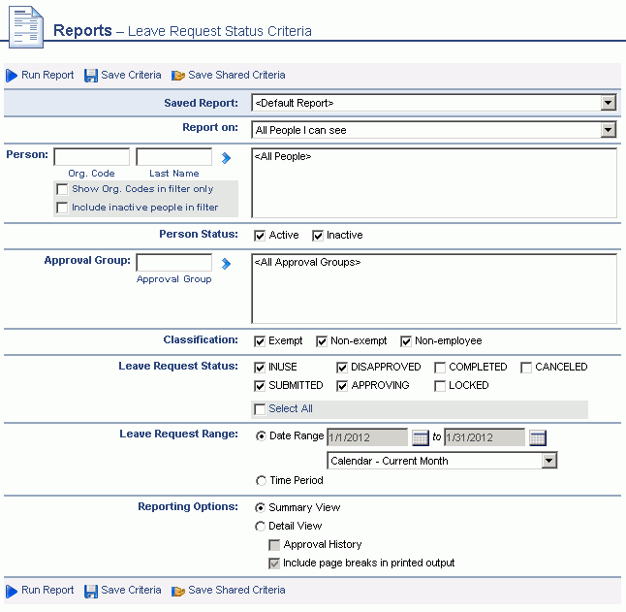Open the Saved Report dropdown
The height and width of the screenshot is (612, 626).
[434, 103]
